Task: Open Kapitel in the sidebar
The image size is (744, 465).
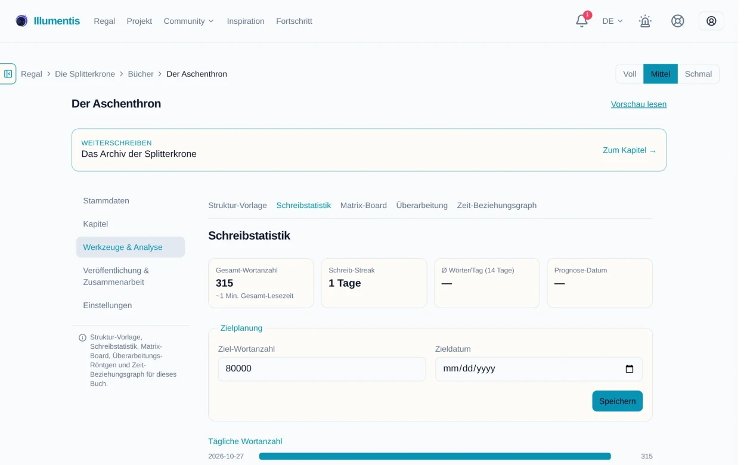Action: pyautogui.click(x=131, y=224)
